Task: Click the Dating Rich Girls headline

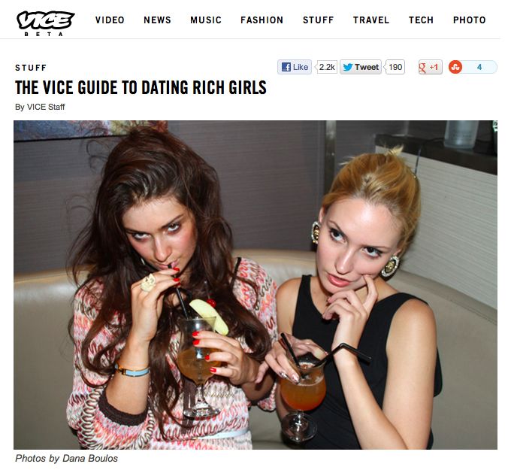Action: pos(141,87)
